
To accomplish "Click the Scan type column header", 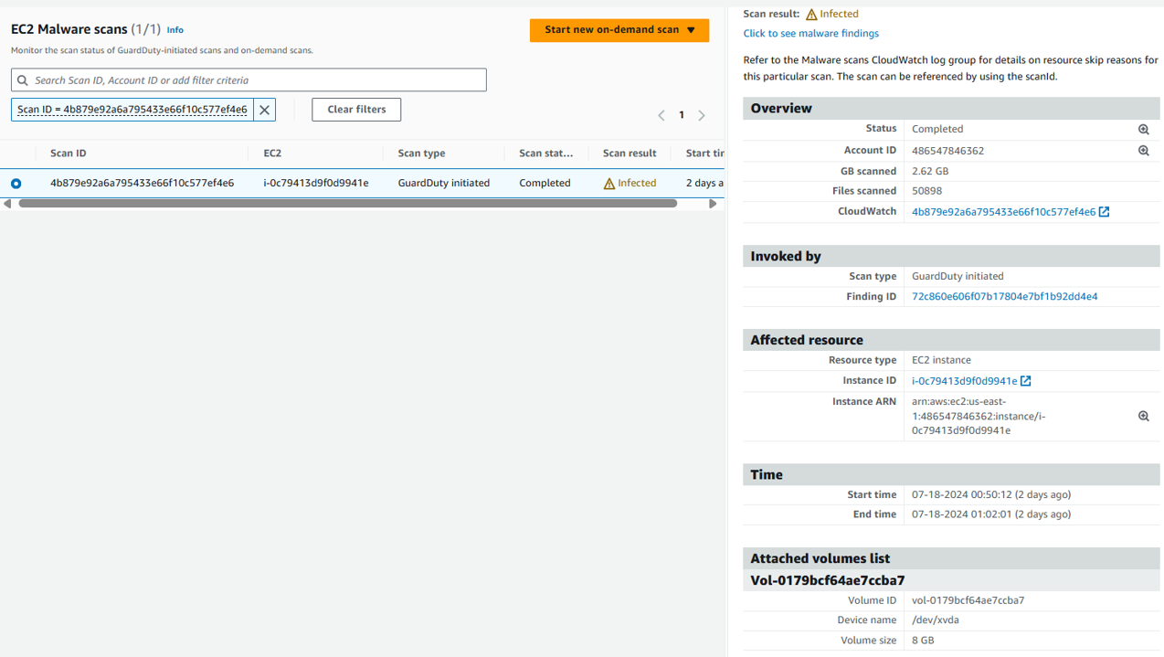I will click(421, 154).
